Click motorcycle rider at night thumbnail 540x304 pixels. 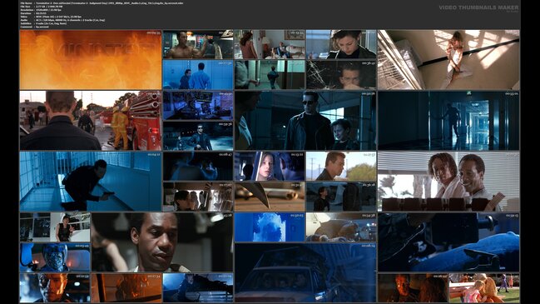pyautogui.click(x=198, y=136)
